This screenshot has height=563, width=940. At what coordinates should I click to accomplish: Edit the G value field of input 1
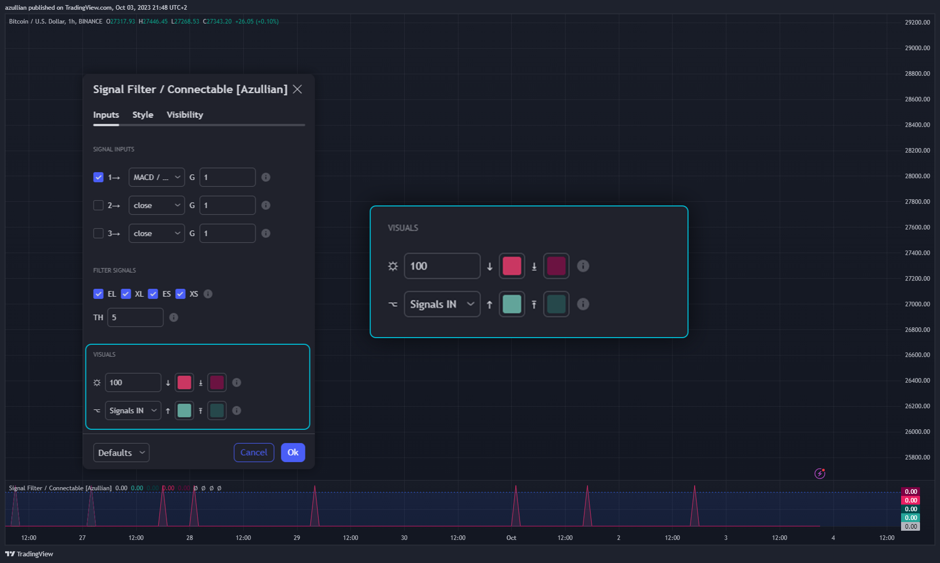[x=227, y=177]
